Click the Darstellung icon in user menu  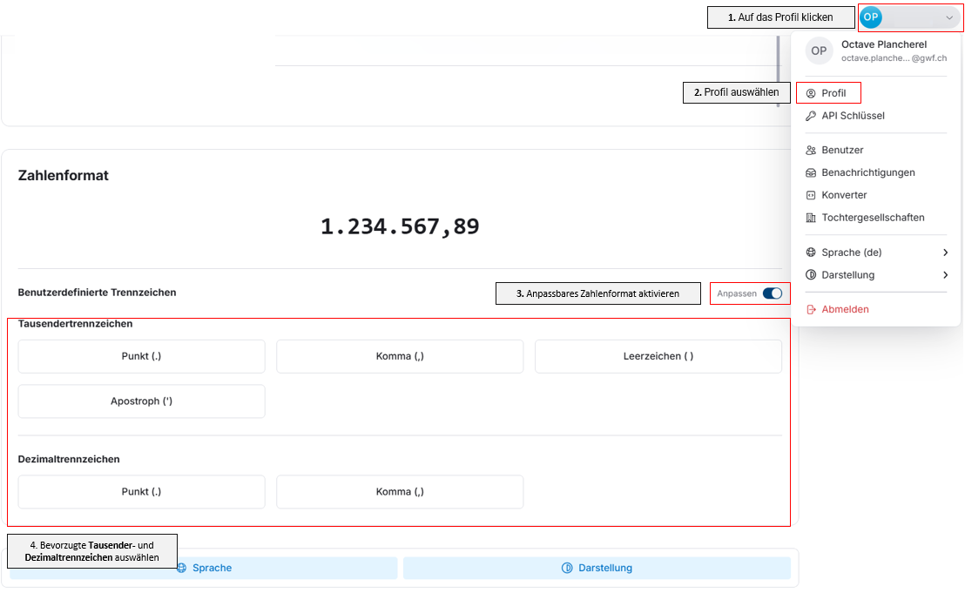point(811,275)
